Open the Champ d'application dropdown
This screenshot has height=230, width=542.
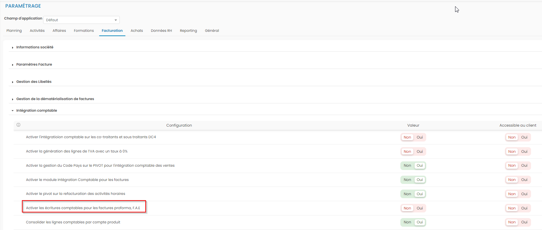coord(81,20)
